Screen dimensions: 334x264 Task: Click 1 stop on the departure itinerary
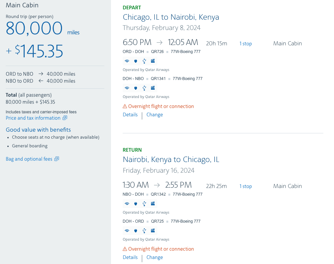[x=245, y=43]
